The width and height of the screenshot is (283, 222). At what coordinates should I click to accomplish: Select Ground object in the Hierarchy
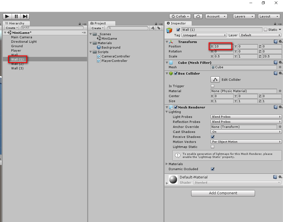click(17, 46)
